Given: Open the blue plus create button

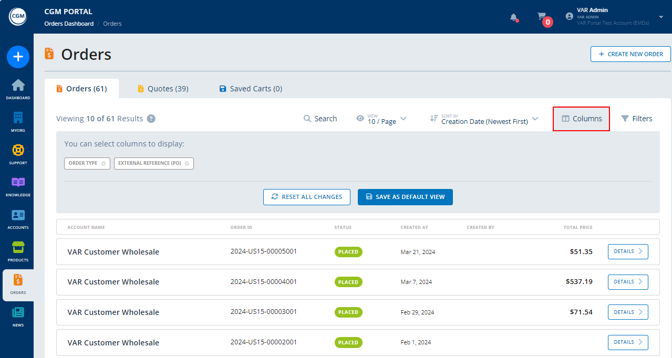Looking at the screenshot, I should 18,57.
